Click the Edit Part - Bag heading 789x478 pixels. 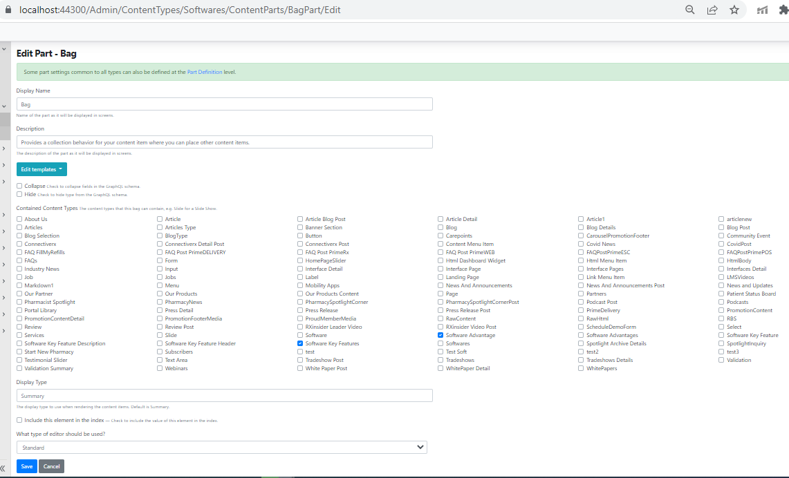point(46,53)
